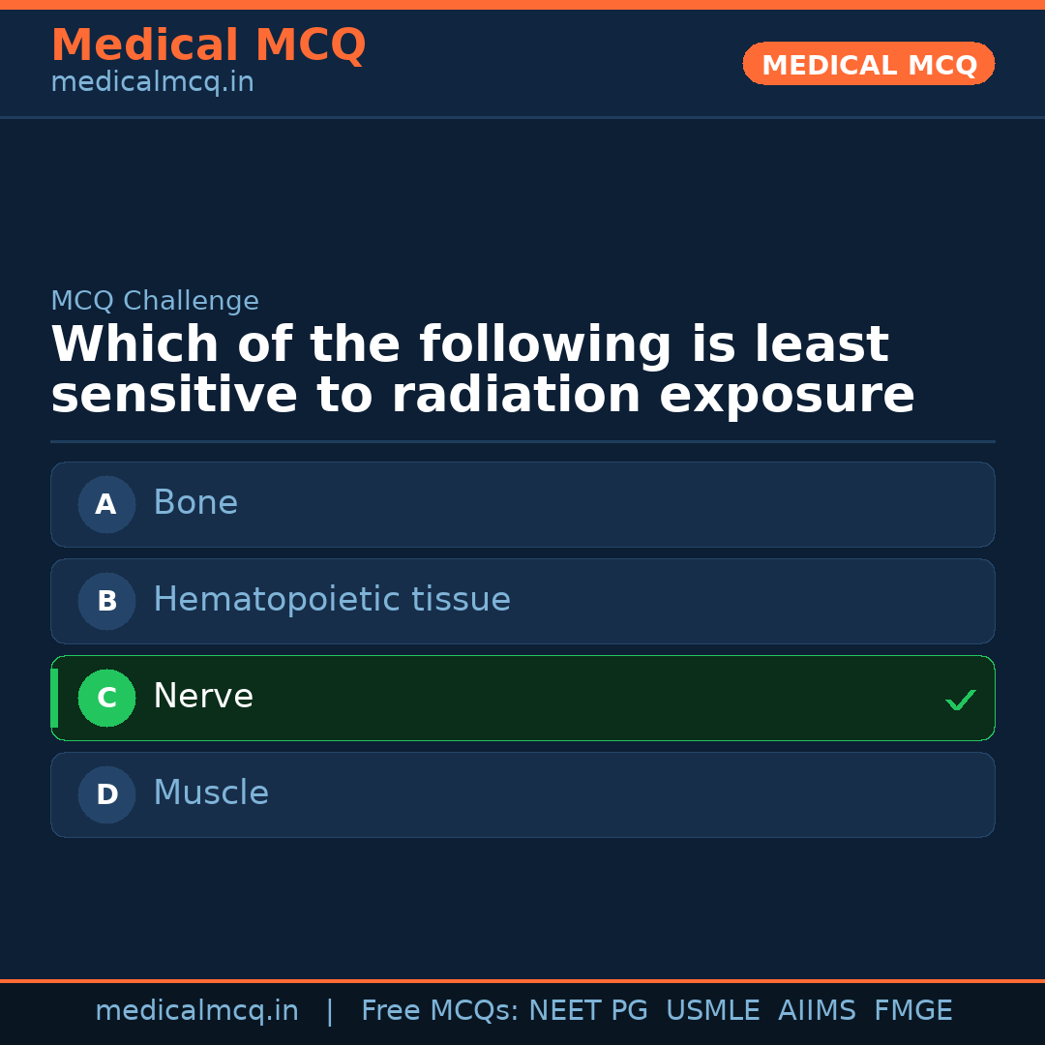
Task: Click the circular D option badge
Action: 105,794
